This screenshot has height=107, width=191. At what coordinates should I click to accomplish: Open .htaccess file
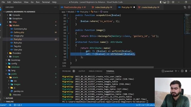tap(17, 95)
